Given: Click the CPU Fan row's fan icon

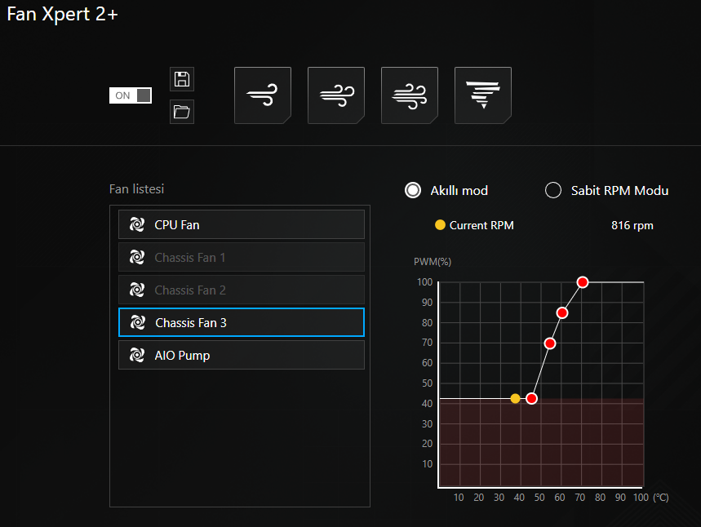Looking at the screenshot, I should pyautogui.click(x=137, y=224).
